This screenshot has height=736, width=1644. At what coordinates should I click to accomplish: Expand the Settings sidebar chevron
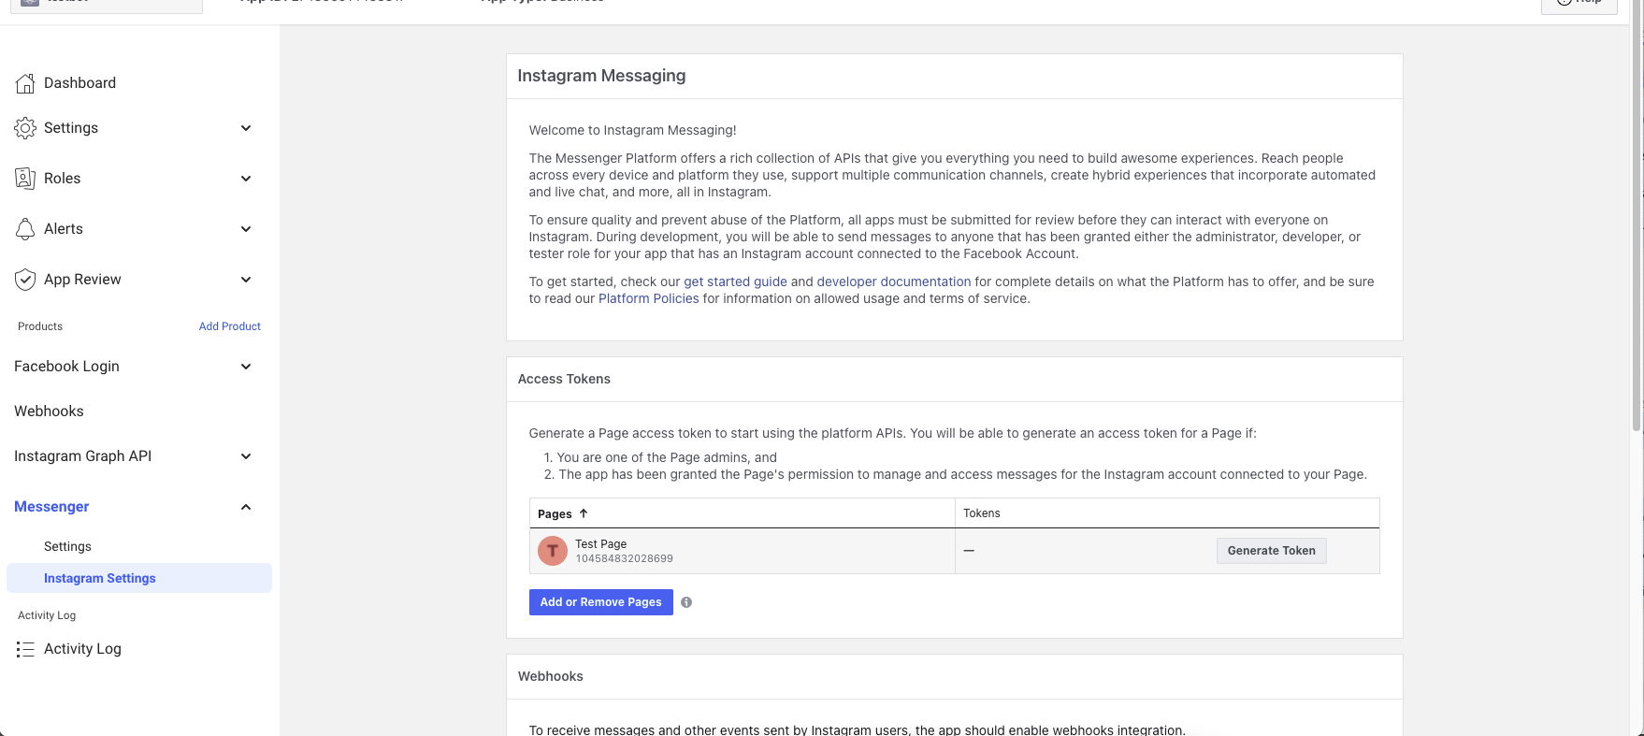(x=246, y=128)
